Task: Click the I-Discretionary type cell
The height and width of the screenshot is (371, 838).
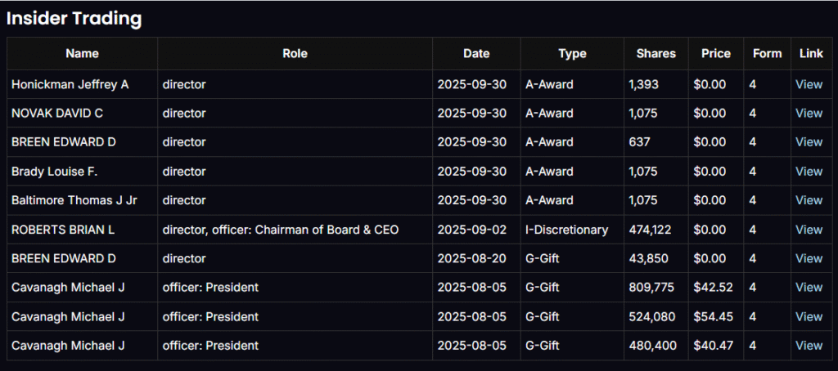Action: click(566, 230)
